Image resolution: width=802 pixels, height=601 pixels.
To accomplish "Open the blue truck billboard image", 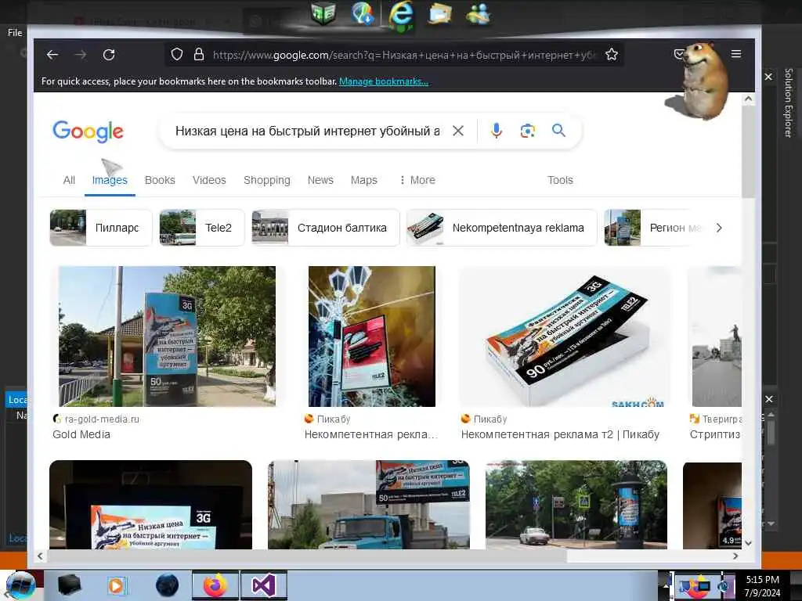I will pos(369,505).
